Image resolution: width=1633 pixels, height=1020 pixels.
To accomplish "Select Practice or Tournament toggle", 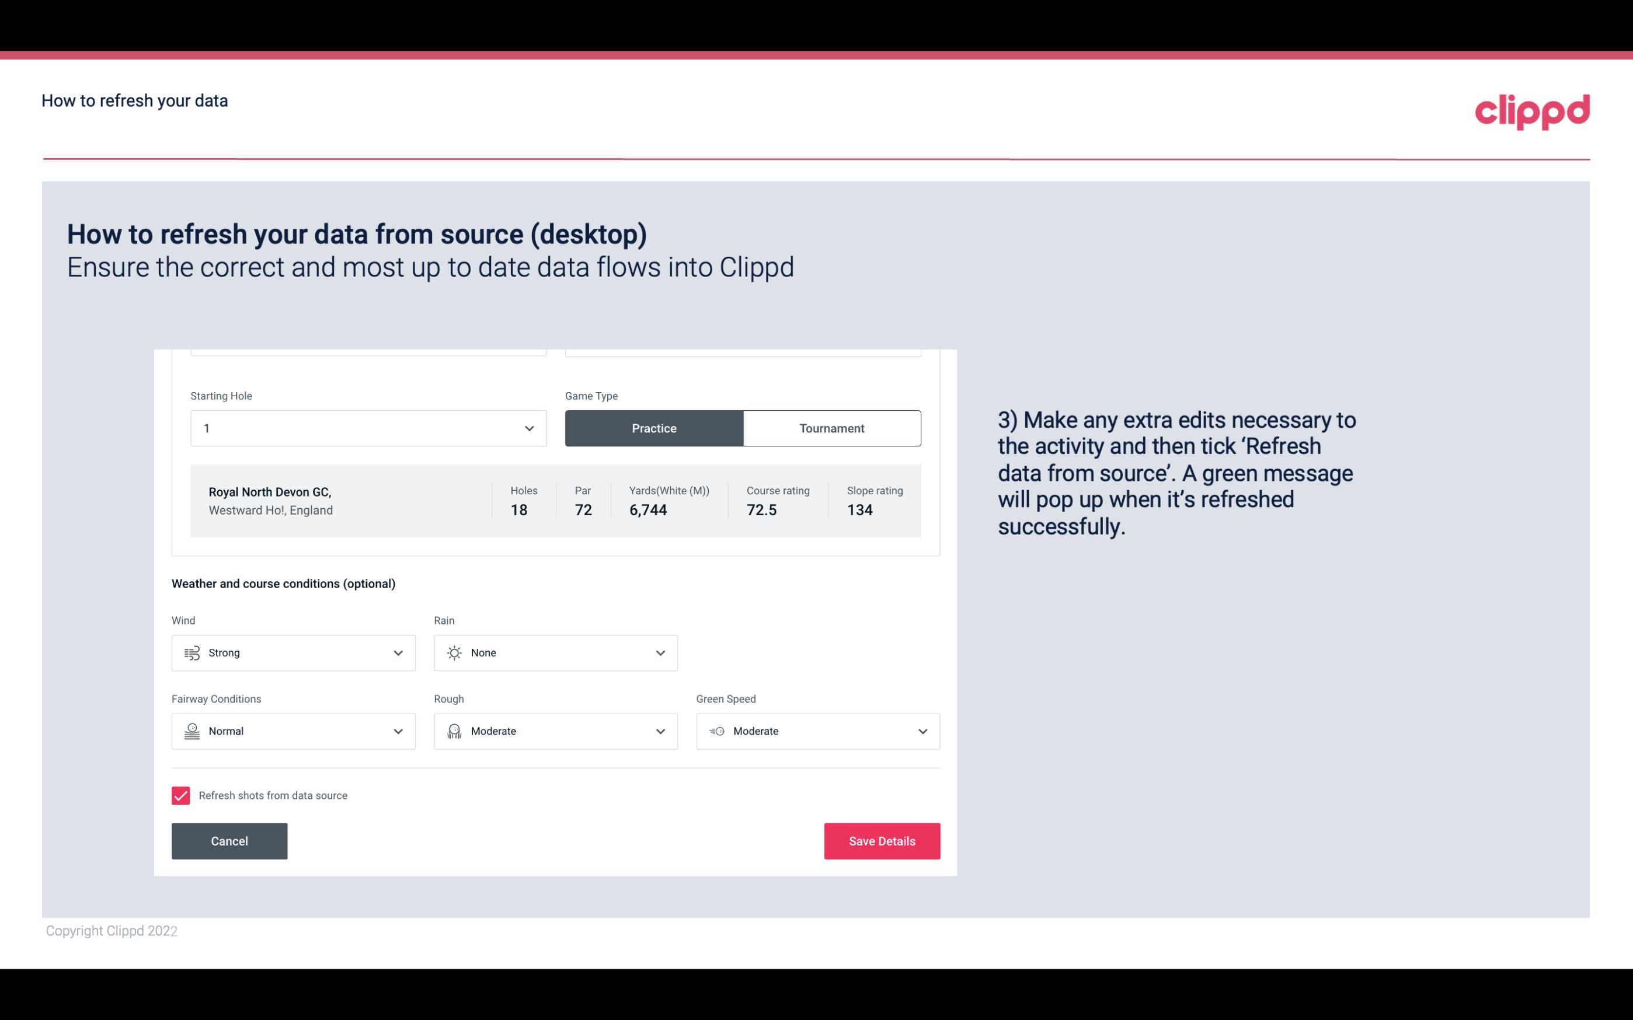I will coord(742,428).
